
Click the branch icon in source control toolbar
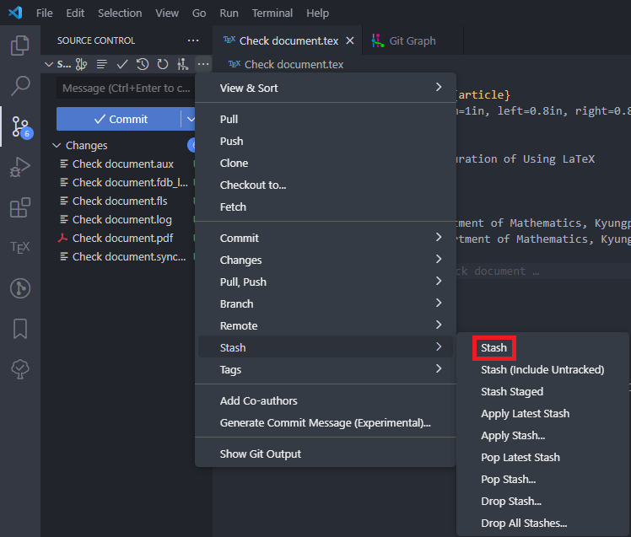click(x=81, y=64)
